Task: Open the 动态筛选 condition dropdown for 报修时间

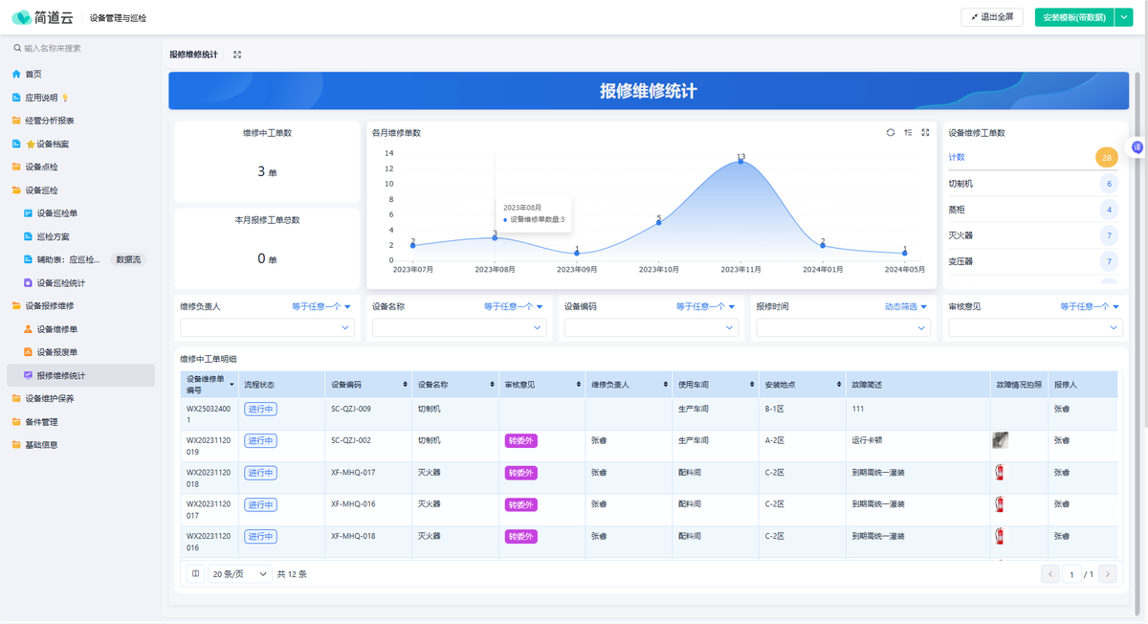Action: 905,307
